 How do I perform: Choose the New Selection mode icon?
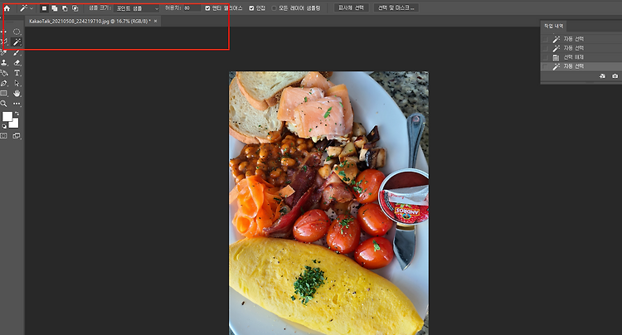(44, 8)
